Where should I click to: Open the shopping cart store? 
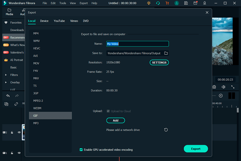pyautogui.click(x=167, y=3)
